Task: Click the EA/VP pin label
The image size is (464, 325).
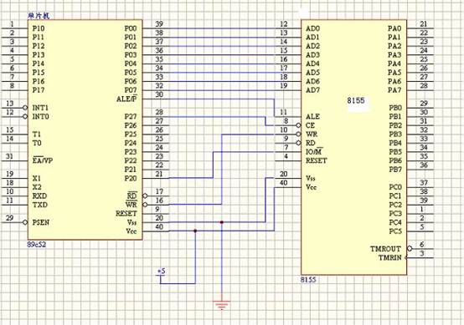Action: [43, 160]
